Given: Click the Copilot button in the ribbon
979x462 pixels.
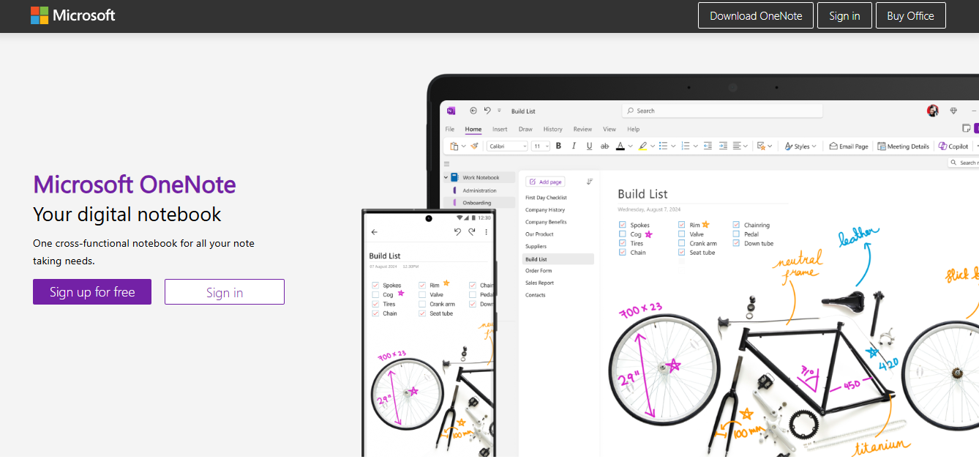Looking at the screenshot, I should [954, 146].
